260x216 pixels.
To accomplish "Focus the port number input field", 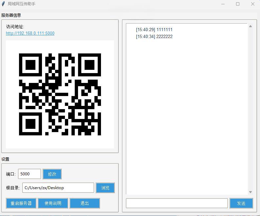I will pos(30,174).
